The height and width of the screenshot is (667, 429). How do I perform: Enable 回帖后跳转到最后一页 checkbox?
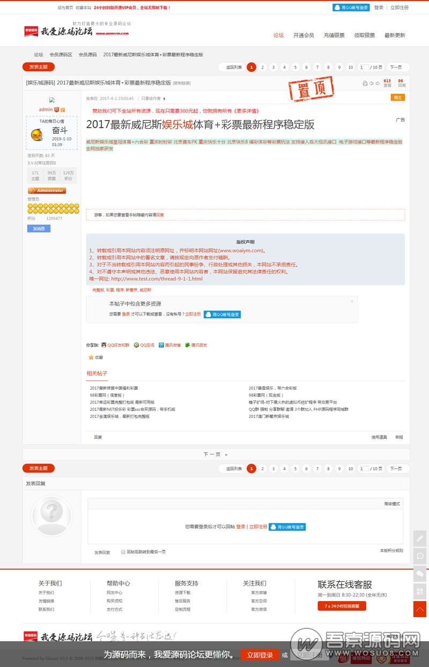123,551
